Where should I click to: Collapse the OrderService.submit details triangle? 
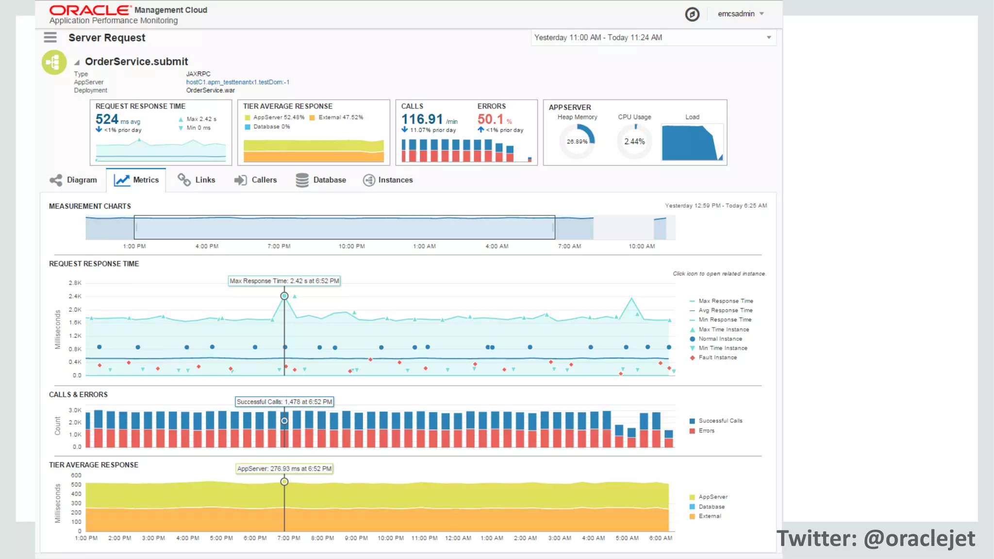[x=77, y=63]
